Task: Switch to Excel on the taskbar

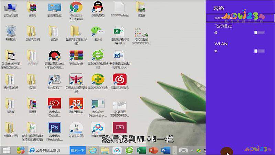Action: click(x=141, y=151)
